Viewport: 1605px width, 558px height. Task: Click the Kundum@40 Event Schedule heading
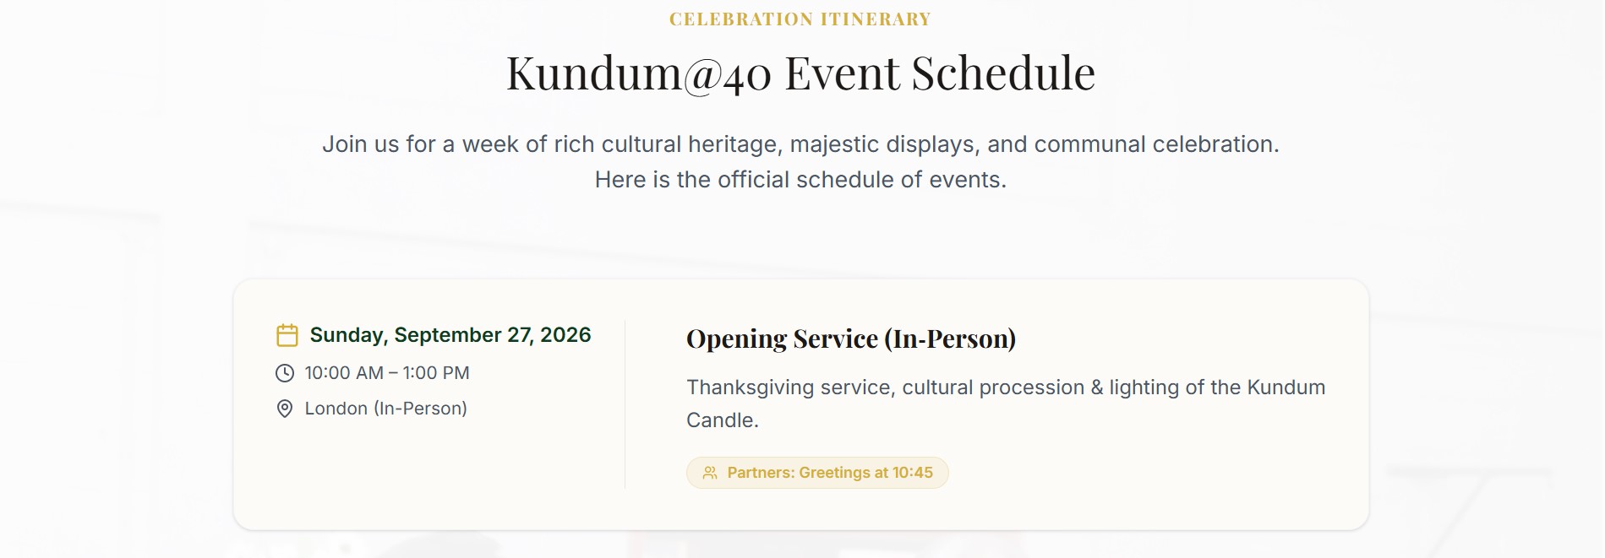[x=800, y=73]
